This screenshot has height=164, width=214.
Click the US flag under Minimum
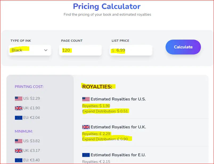click(x=19, y=141)
